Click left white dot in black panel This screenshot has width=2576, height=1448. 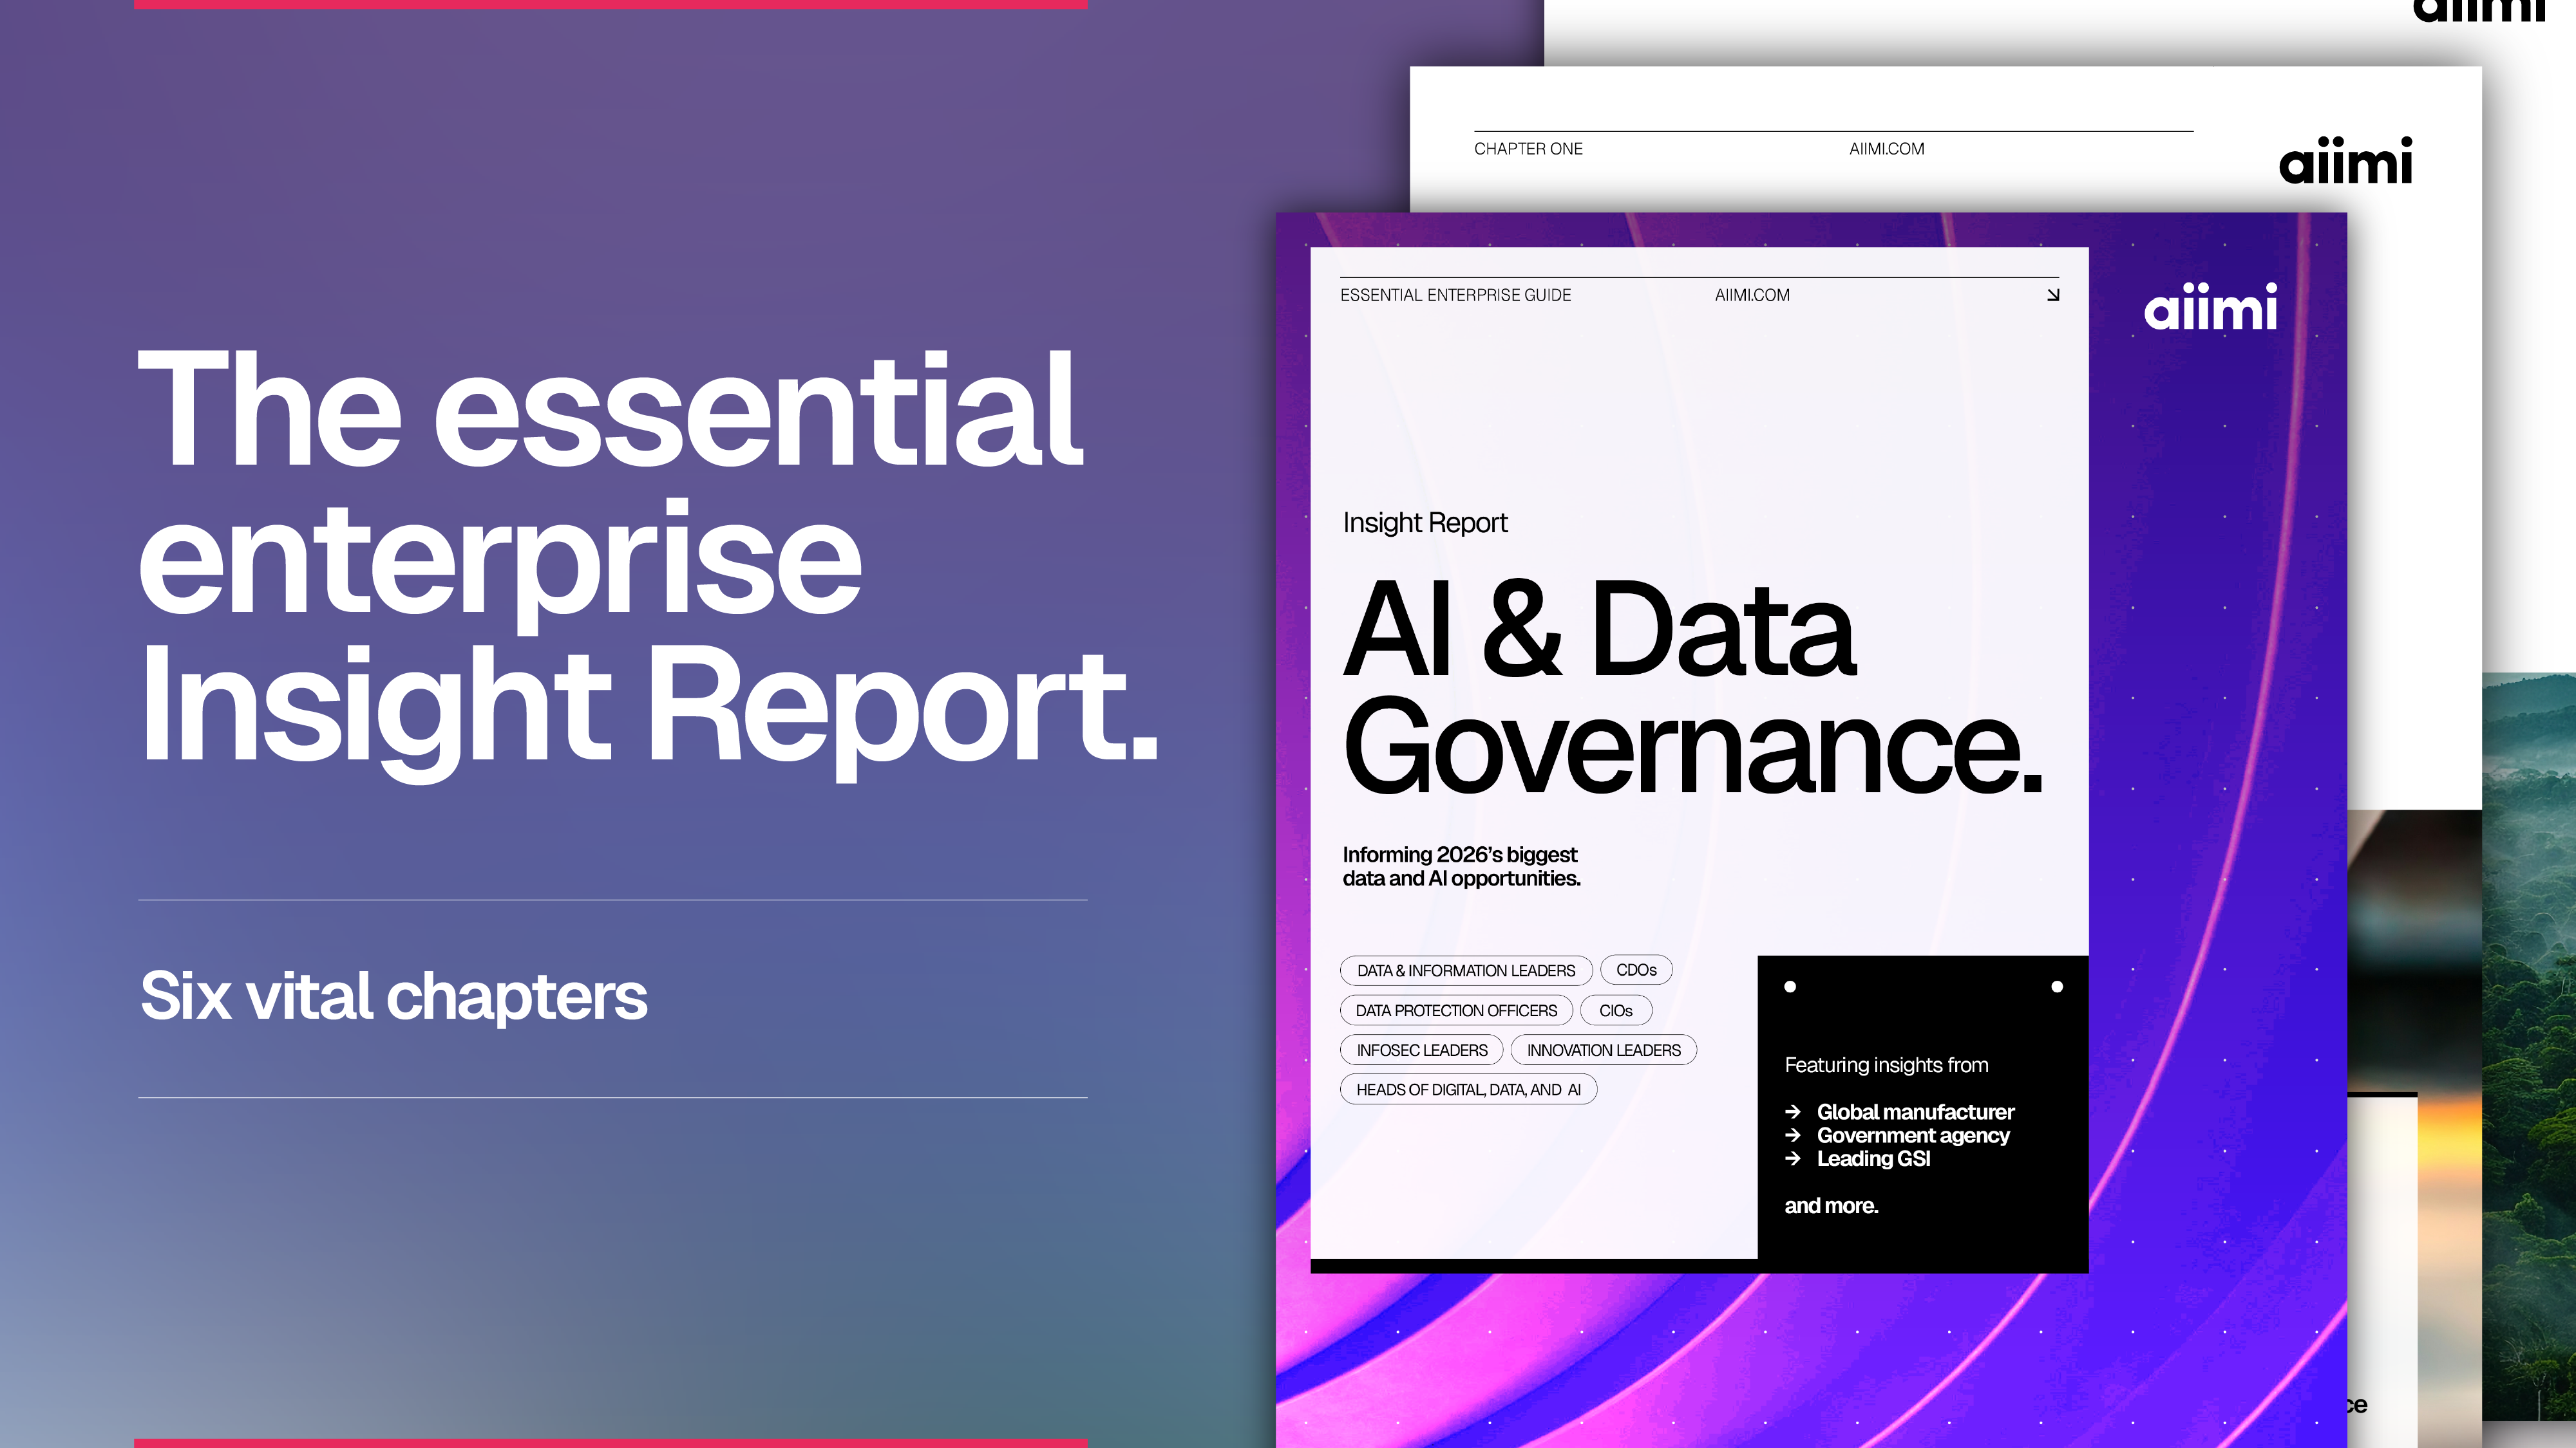[1790, 987]
